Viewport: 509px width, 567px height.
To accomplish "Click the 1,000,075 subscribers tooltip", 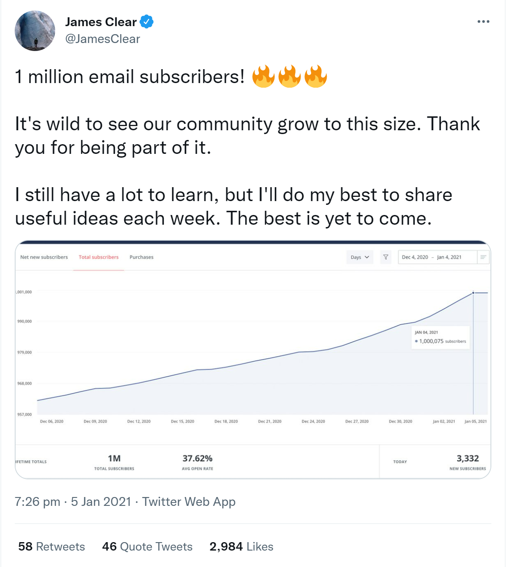I will click(440, 338).
